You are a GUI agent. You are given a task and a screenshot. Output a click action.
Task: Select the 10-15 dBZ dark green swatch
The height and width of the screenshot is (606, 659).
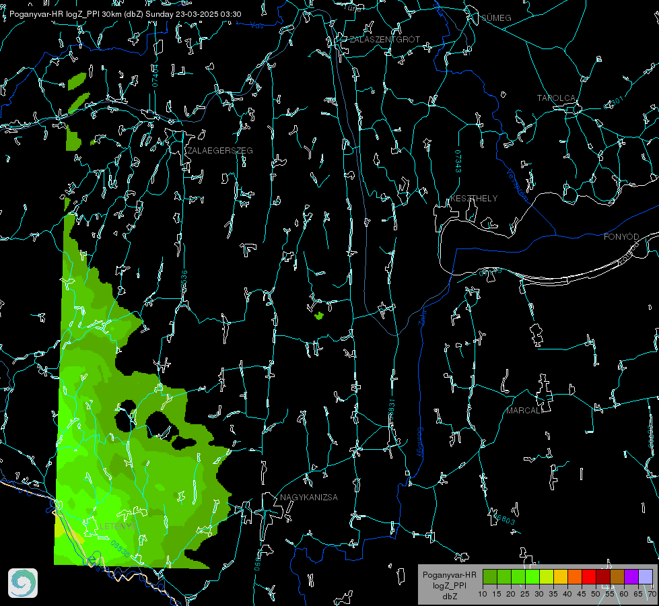tap(490, 576)
